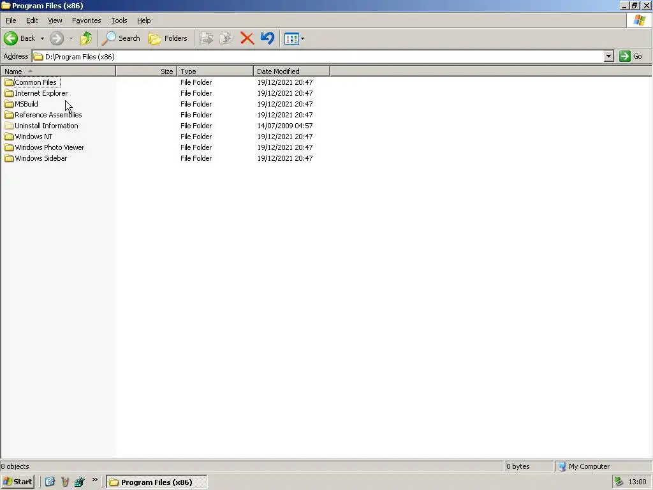Viewport: 653px width, 490px height.
Task: Click File Folder type of Windows Sidebar
Action: [196, 158]
